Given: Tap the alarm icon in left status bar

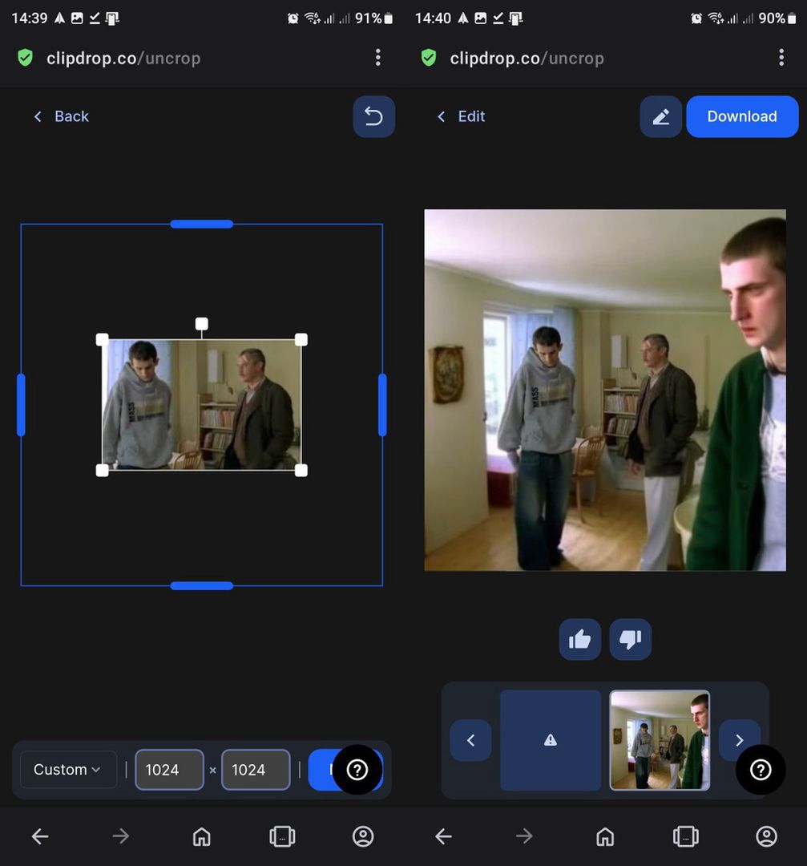Looking at the screenshot, I should pyautogui.click(x=293, y=18).
